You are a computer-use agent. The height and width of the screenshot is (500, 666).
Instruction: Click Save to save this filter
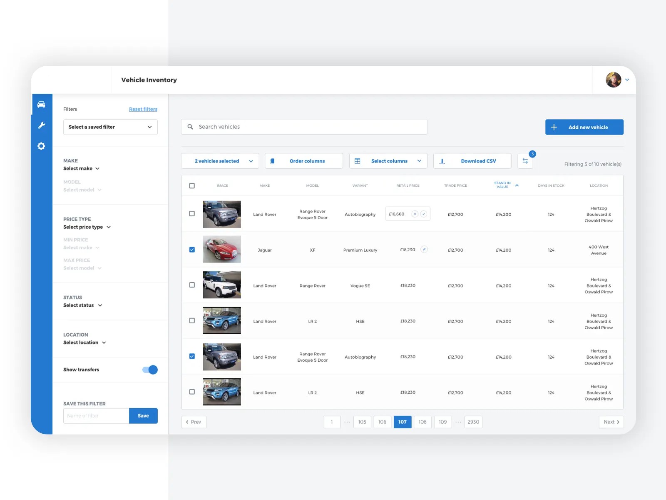[x=143, y=416]
